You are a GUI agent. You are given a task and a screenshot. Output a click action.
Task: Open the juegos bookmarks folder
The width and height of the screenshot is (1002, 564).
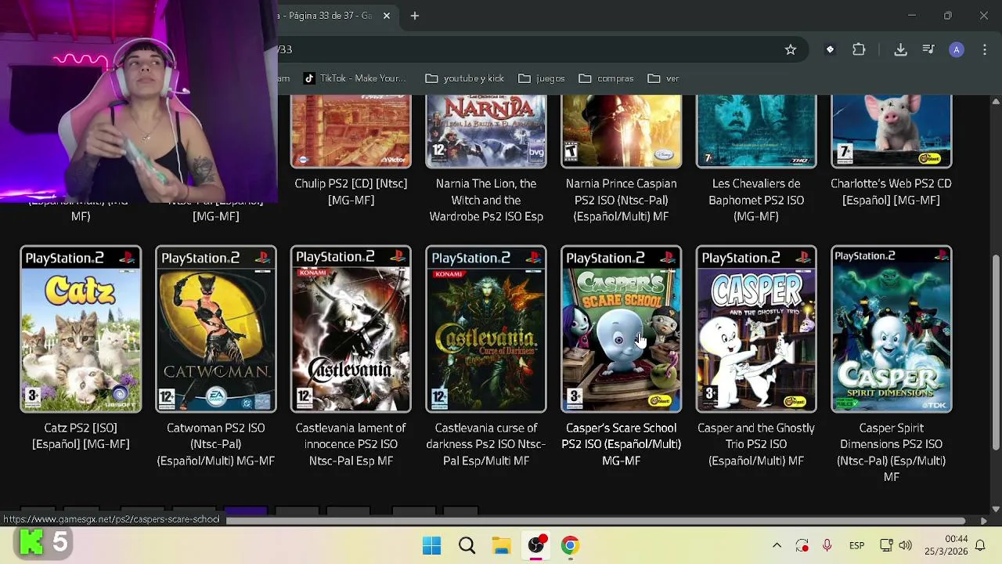(x=541, y=78)
